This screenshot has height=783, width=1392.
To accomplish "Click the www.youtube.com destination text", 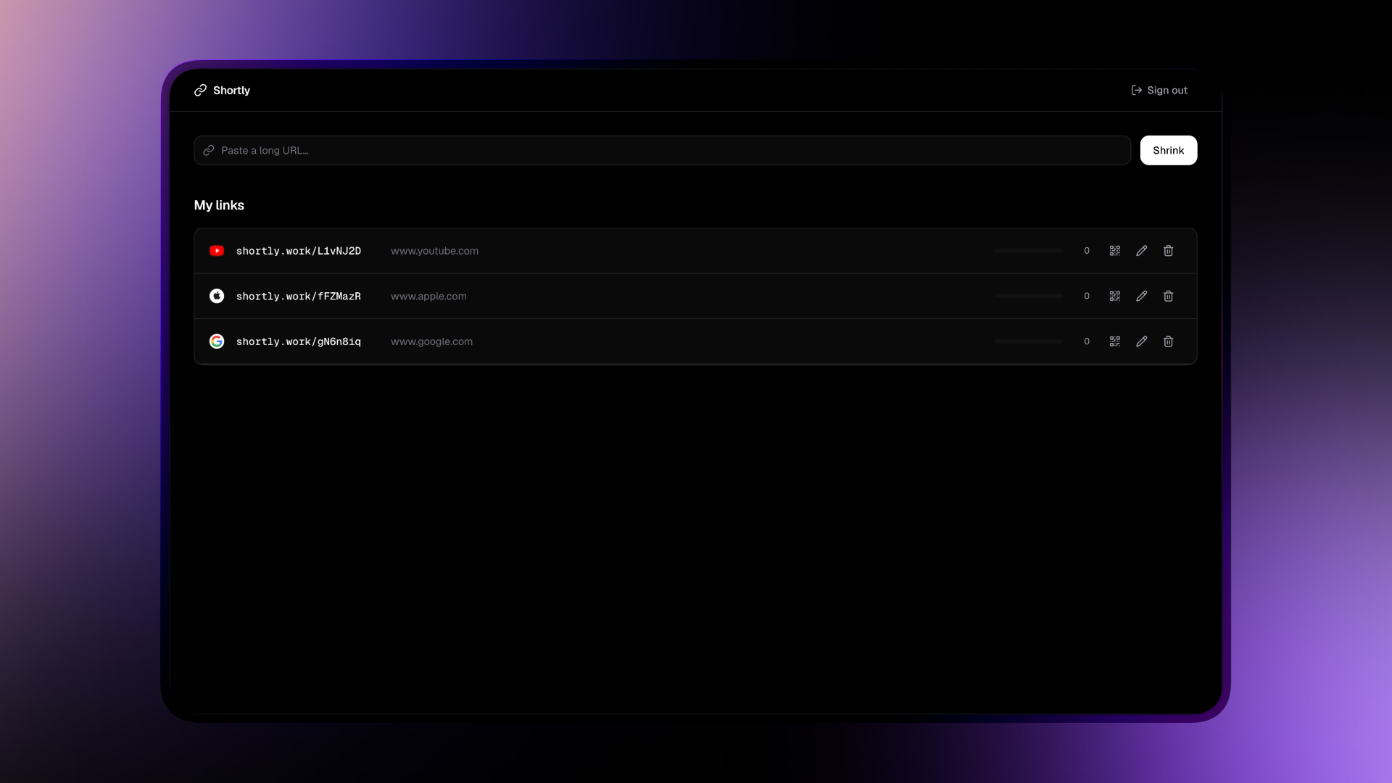I will tap(434, 251).
